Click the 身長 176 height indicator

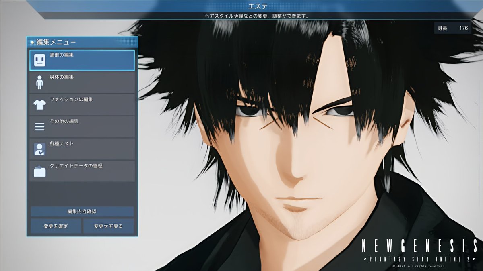[452, 28]
